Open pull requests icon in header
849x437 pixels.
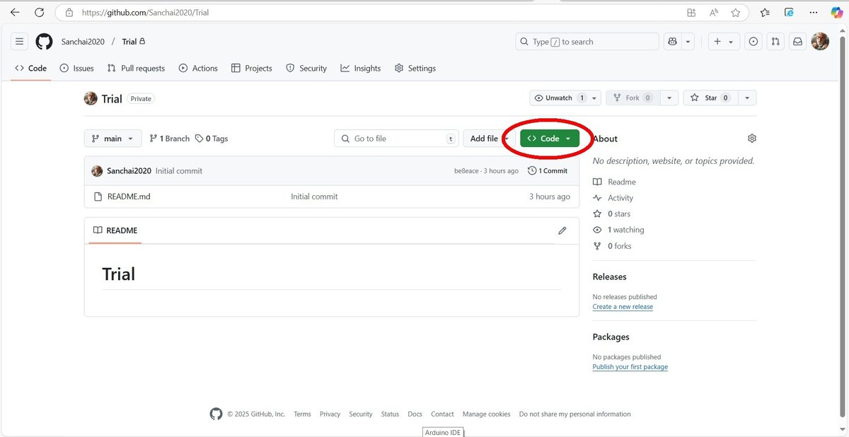[x=775, y=42]
